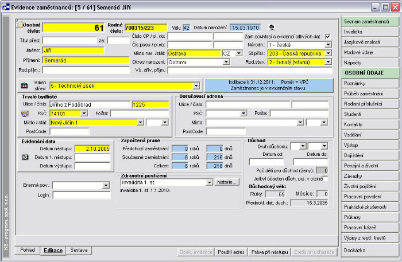Switch to the Sestava tab

[79, 250]
